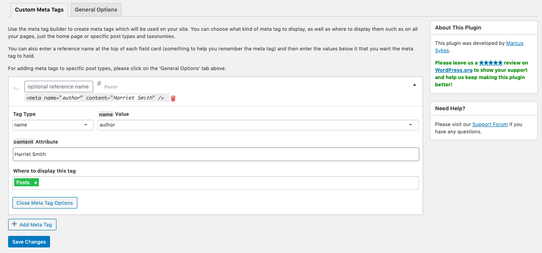The width and height of the screenshot is (542, 253).
Task: Switch to the General Options tab
Action: tap(95, 9)
